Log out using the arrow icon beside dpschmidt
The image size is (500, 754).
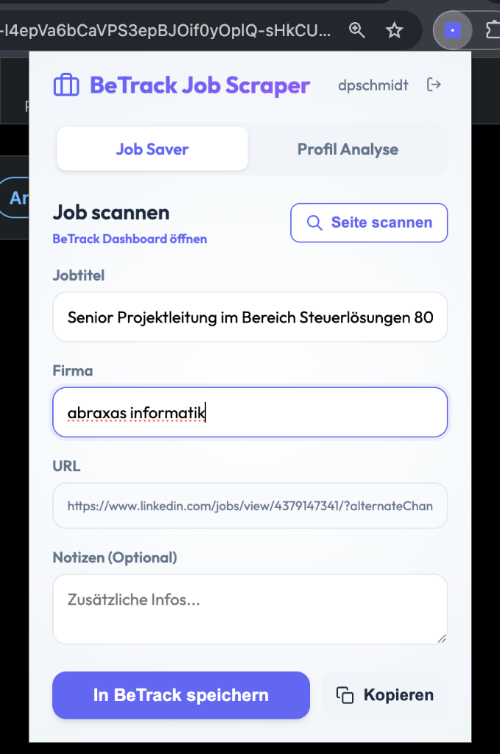coord(434,85)
